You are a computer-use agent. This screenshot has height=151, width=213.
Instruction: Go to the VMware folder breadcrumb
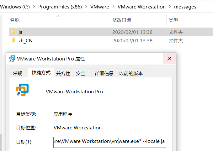click(x=100, y=7)
